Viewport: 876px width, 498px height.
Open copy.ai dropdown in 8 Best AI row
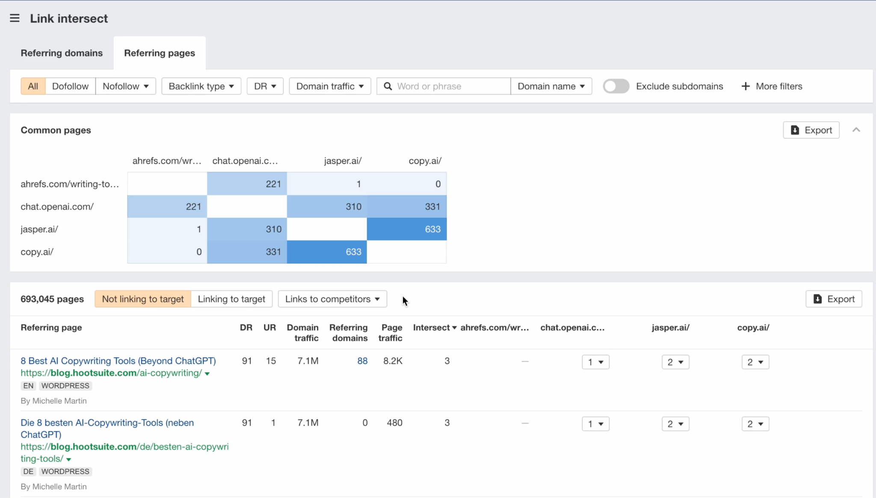755,362
